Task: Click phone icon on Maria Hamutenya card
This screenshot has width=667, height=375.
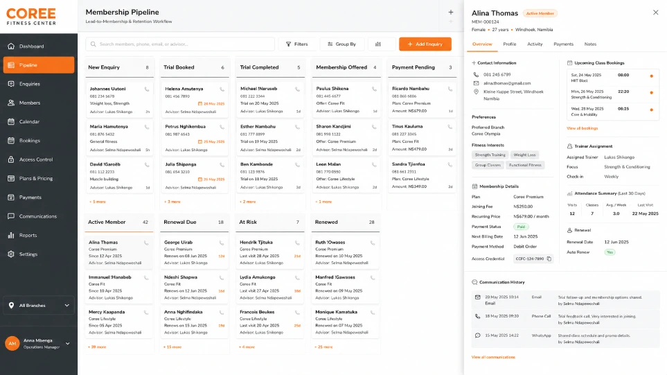Action: 147,128
